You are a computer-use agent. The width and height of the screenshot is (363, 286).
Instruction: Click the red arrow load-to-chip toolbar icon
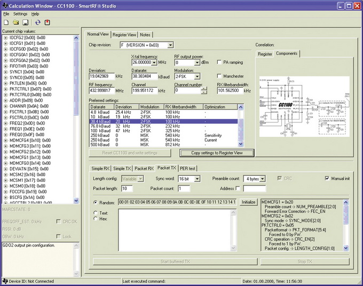[x=48, y=22]
